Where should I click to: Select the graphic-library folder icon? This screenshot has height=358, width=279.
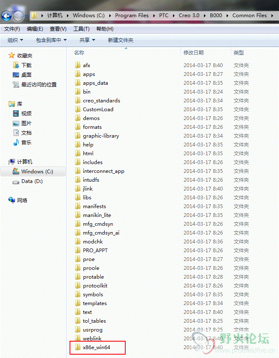(78, 136)
